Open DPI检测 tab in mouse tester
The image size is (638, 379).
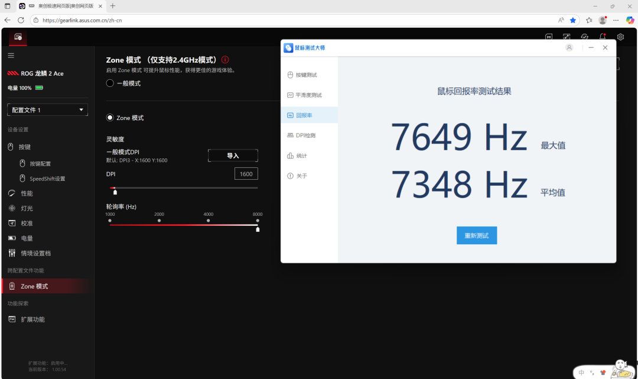[x=309, y=135]
